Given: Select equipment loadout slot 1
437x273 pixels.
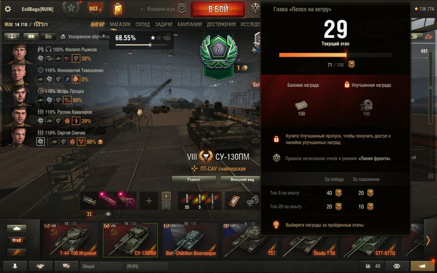Looking at the screenshot, I should click(x=166, y=196).
